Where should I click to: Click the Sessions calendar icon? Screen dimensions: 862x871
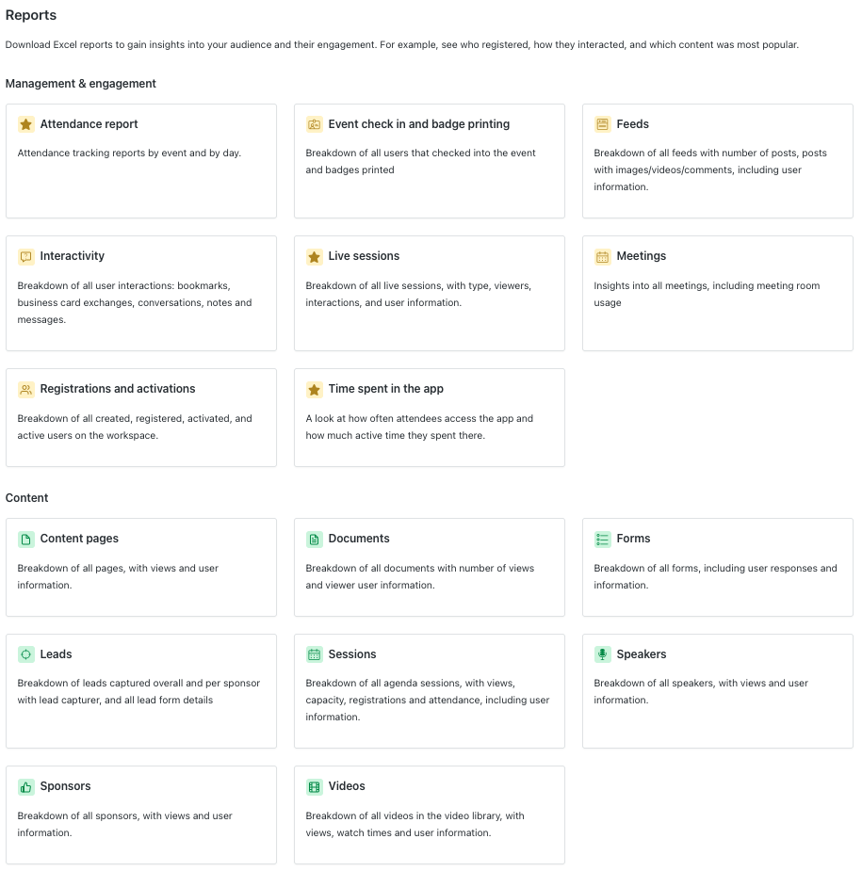(x=314, y=654)
